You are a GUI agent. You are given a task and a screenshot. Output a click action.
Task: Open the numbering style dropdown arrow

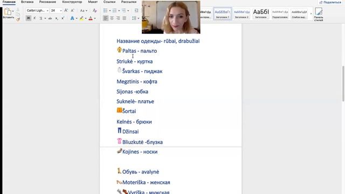click(119, 11)
